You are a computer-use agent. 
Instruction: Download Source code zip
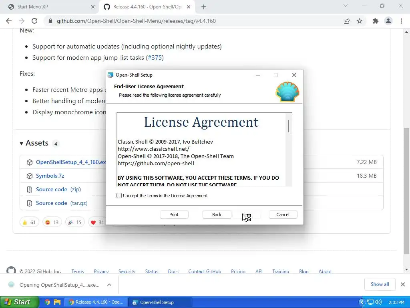[58, 189]
